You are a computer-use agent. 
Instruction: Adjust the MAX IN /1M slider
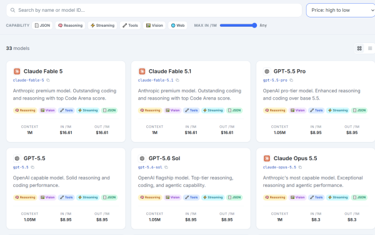tap(238, 26)
